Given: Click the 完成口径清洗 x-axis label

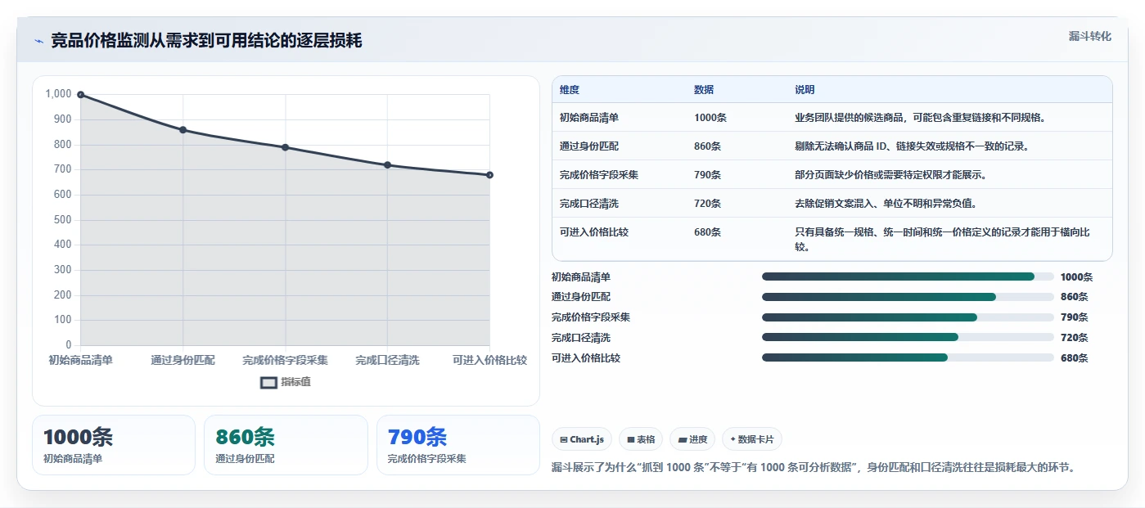Looking at the screenshot, I should [387, 360].
